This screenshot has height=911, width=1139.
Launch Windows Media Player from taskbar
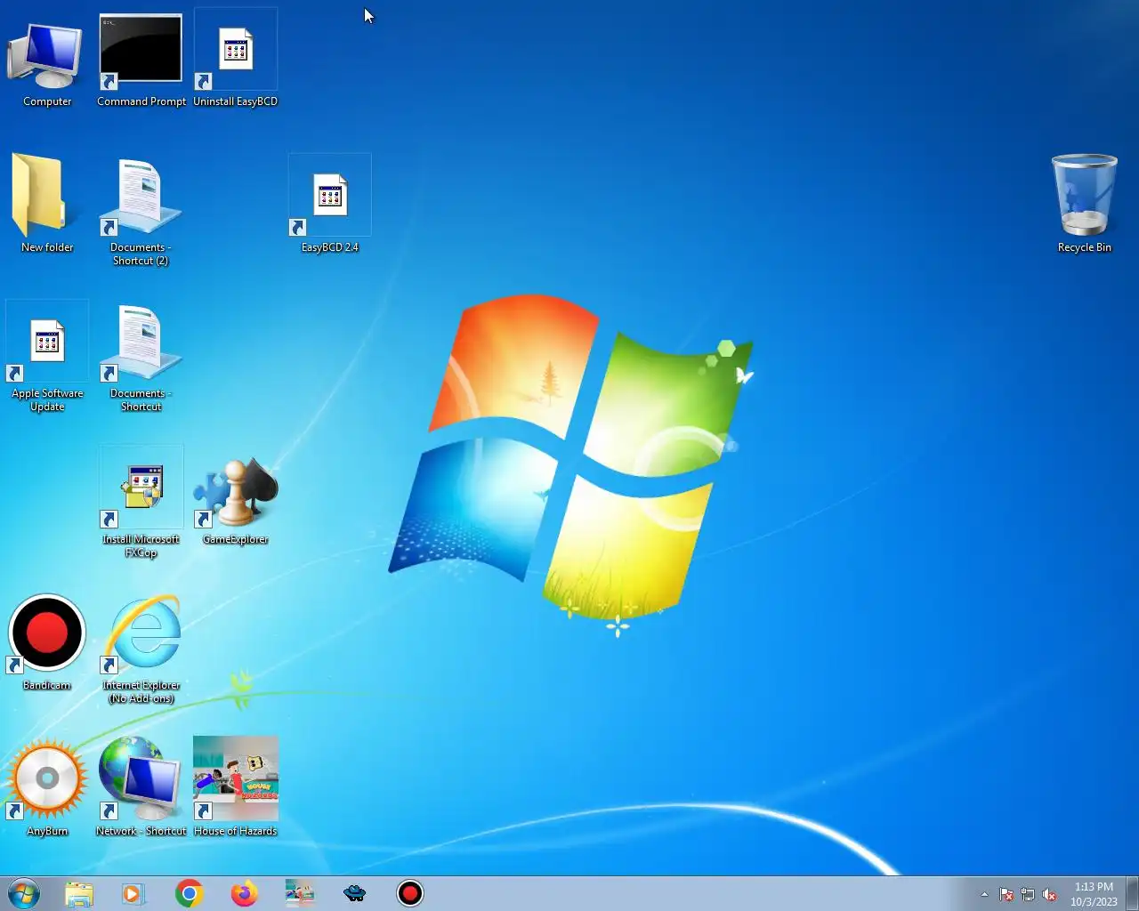click(133, 893)
